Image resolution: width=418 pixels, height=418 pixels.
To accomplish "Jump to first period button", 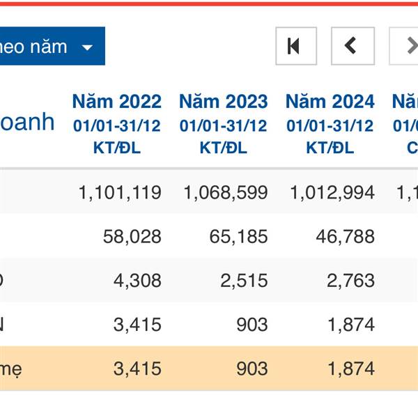I will [296, 46].
